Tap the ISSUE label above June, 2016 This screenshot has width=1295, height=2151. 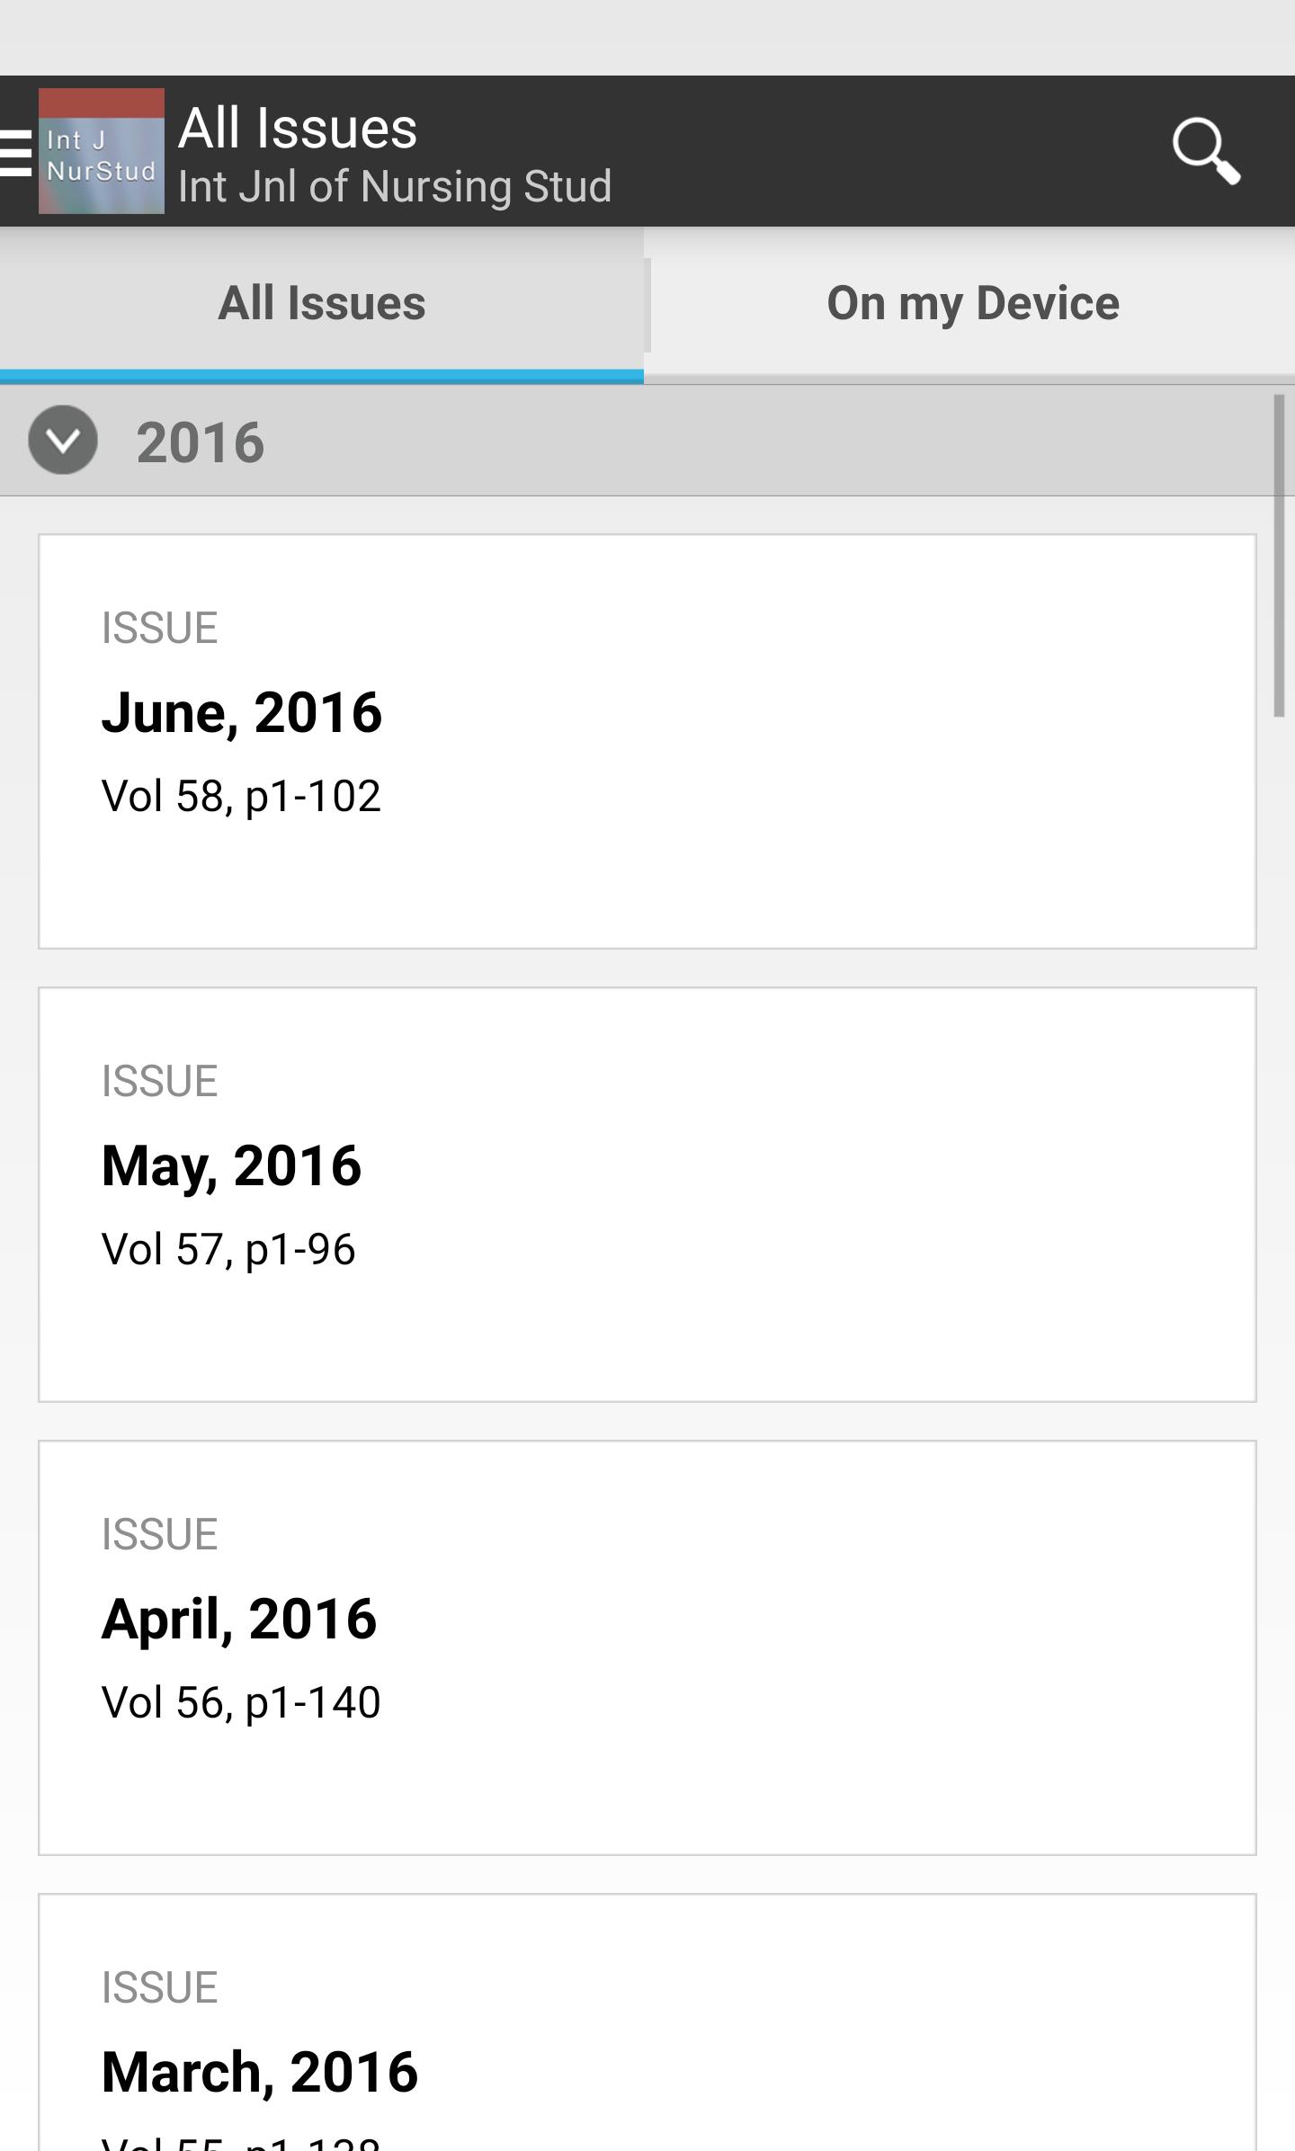[x=159, y=628]
